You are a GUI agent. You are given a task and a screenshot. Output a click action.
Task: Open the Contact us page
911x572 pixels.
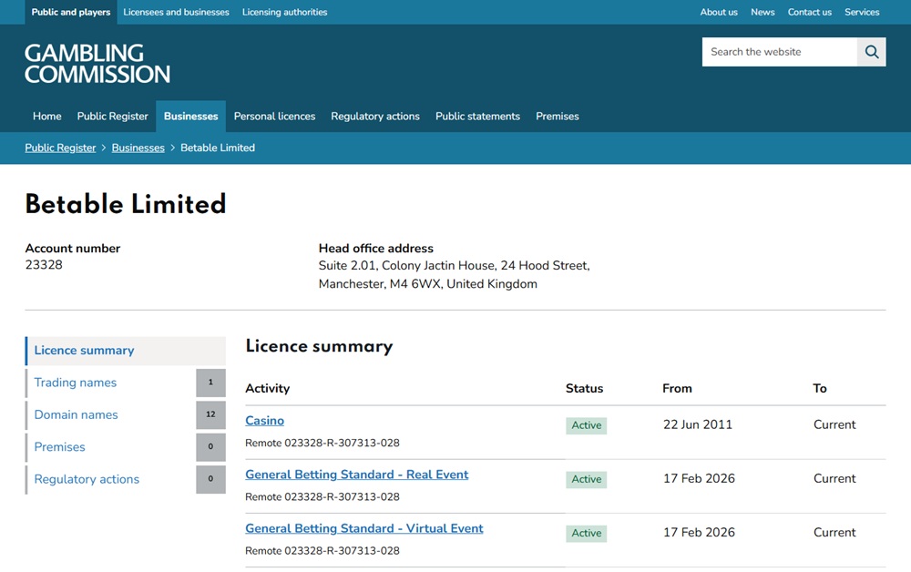pos(809,12)
